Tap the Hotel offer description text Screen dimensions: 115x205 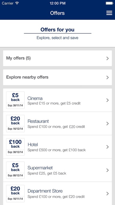(x=57, y=150)
